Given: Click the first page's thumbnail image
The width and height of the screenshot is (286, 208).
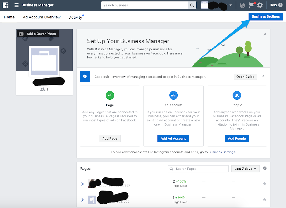Looking at the screenshot, I should (x=92, y=184).
